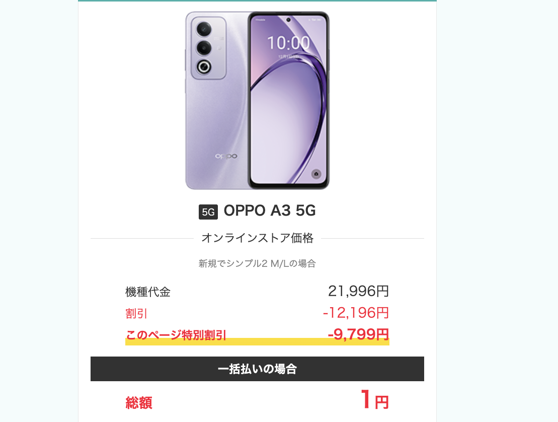This screenshot has height=422, width=558.
Task: Click the このページ特別割引 highlighted label
Action: (x=176, y=335)
